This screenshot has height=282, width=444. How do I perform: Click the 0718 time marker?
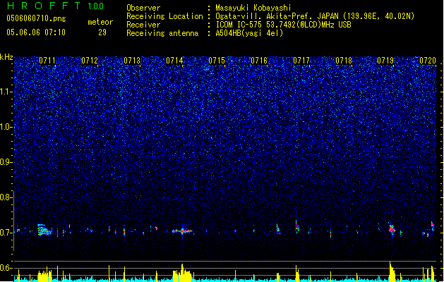(344, 61)
